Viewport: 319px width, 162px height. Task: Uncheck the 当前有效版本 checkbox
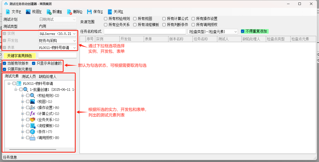click(5, 63)
